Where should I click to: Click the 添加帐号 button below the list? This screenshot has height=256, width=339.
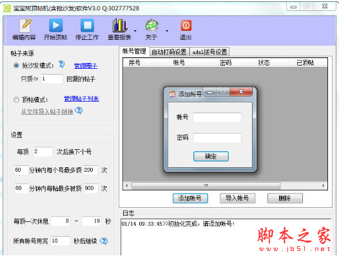[x=190, y=198]
